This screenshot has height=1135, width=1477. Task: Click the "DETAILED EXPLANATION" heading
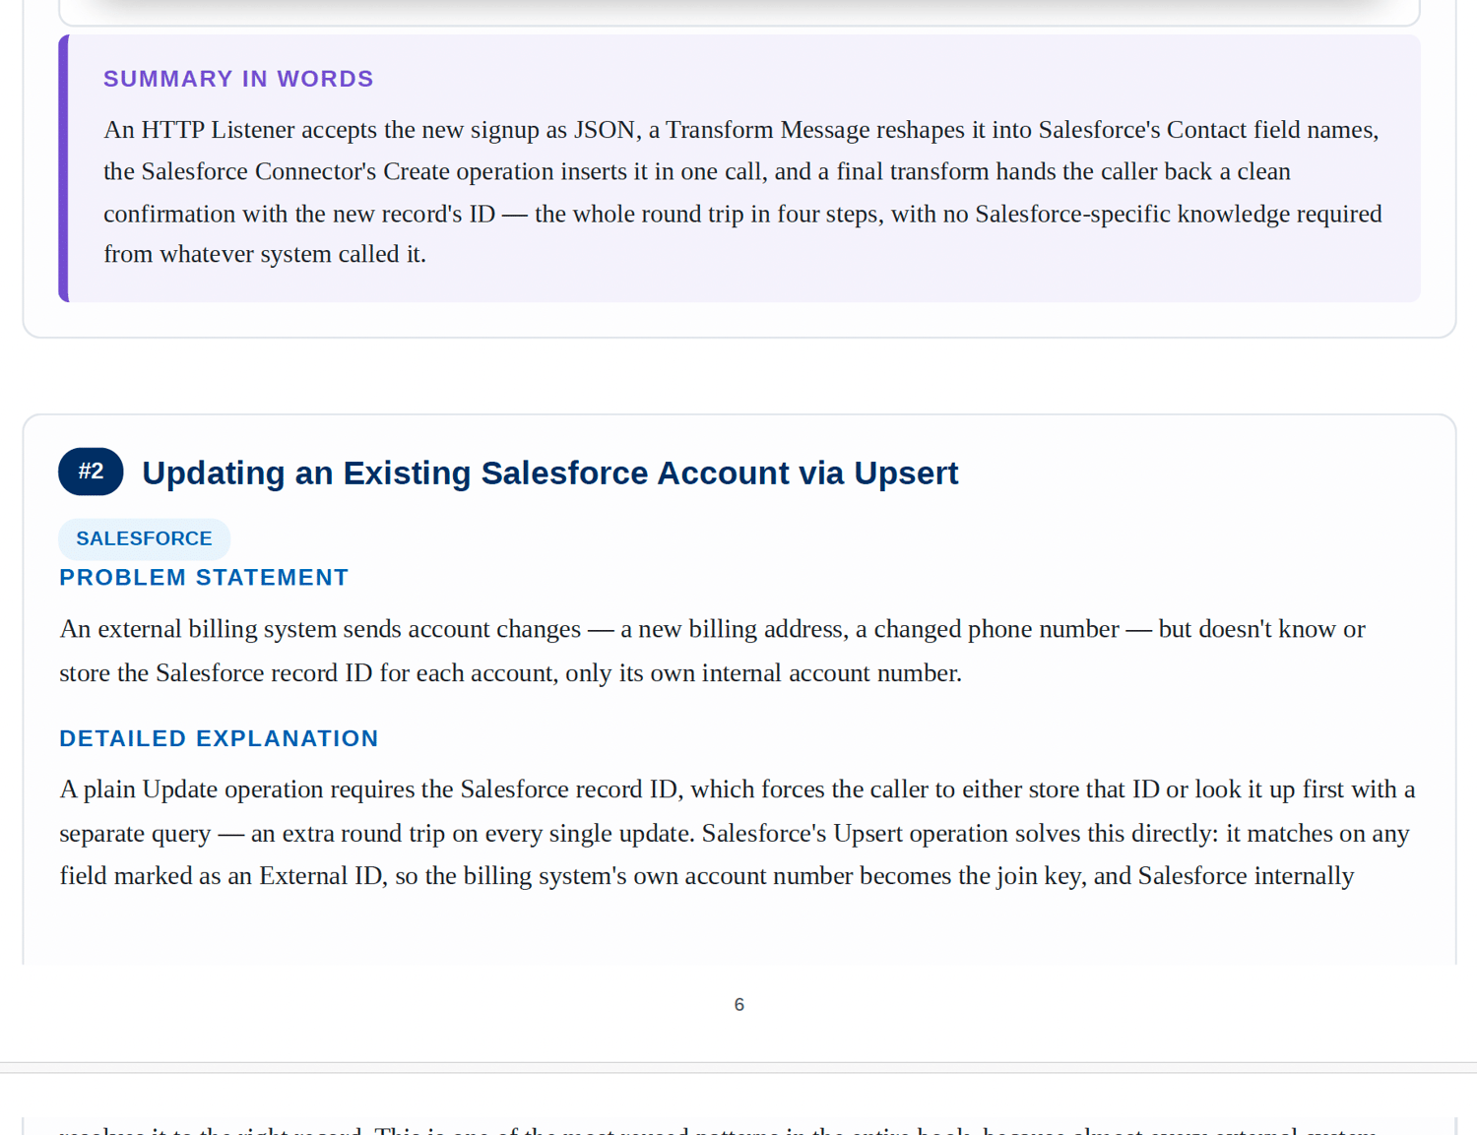coord(219,739)
